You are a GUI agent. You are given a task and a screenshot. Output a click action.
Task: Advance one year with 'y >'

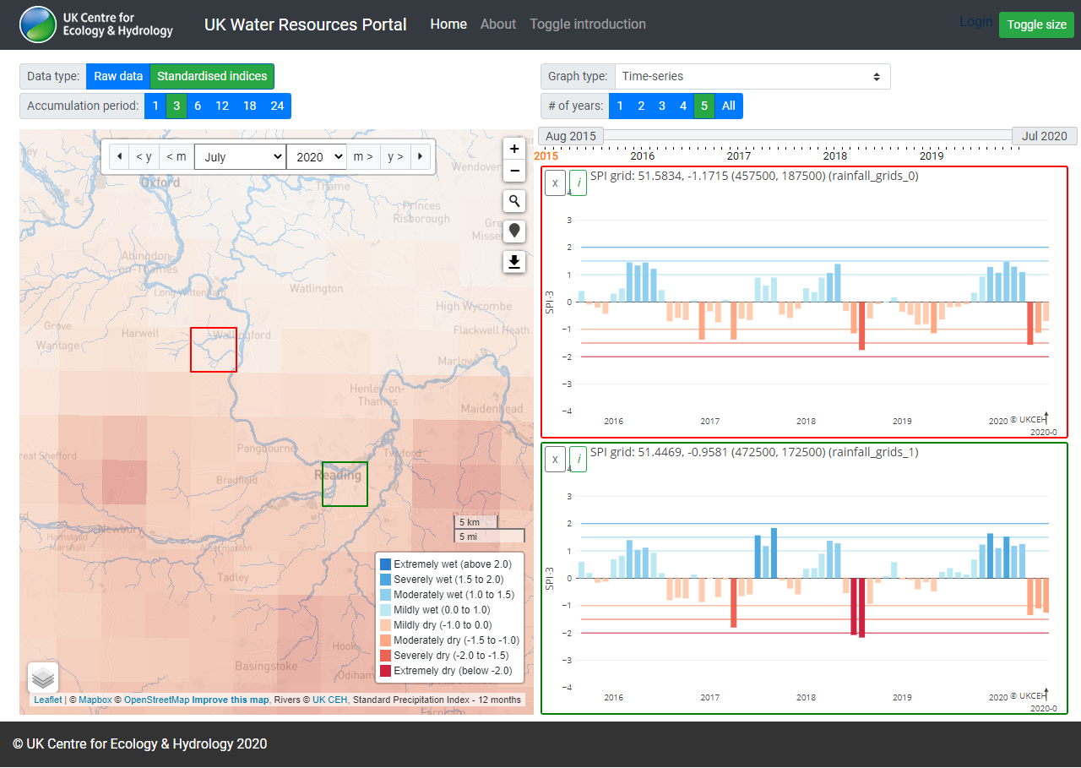(395, 156)
